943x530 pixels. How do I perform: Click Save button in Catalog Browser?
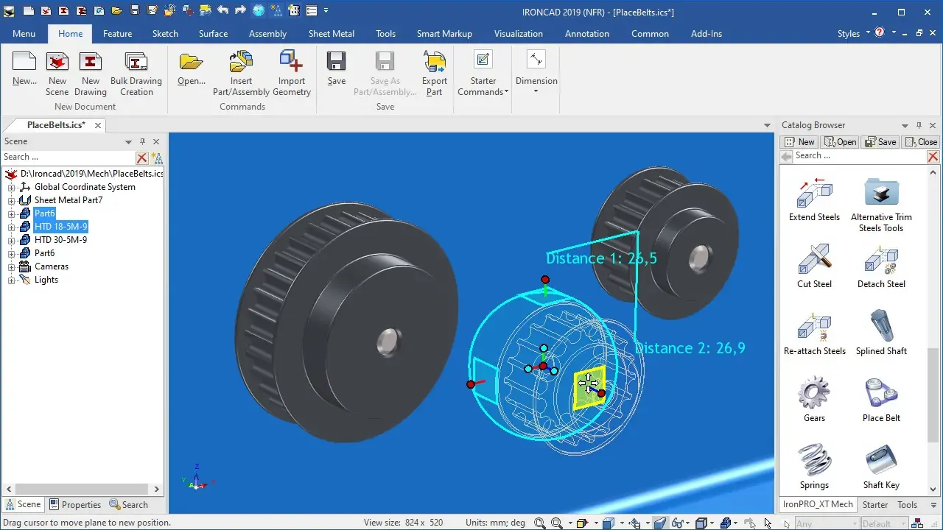click(880, 142)
